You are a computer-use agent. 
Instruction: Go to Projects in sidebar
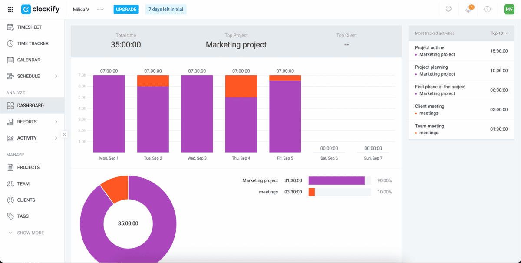[x=28, y=167]
